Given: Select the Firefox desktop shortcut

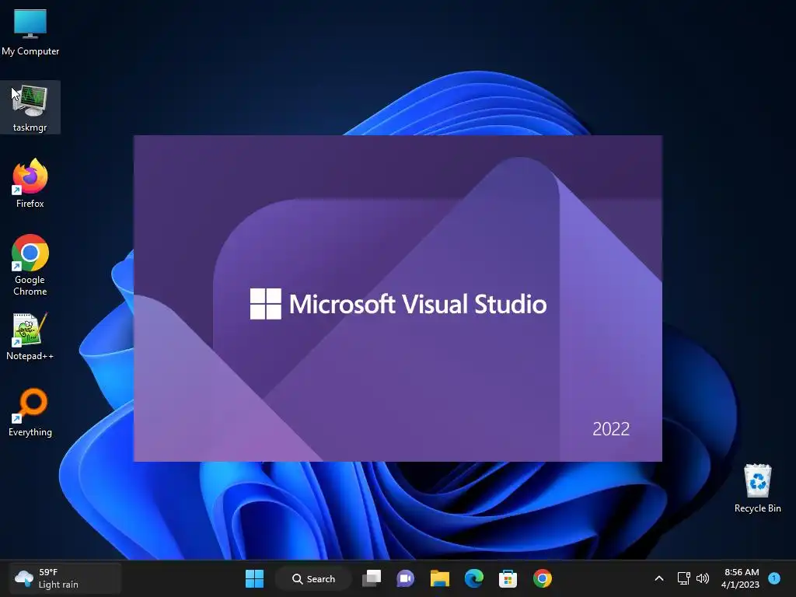Looking at the screenshot, I should pyautogui.click(x=30, y=183).
